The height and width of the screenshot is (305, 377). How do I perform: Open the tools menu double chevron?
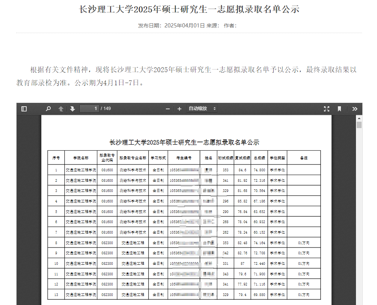(x=355, y=109)
